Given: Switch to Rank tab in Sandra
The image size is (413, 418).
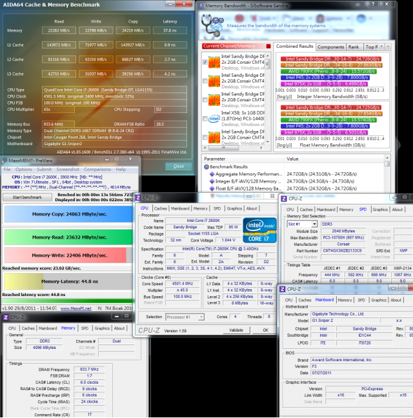Looking at the screenshot, I should [354, 47].
